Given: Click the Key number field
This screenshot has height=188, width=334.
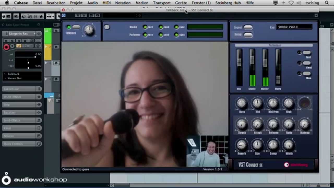Looking at the screenshot, I should click(x=294, y=27).
